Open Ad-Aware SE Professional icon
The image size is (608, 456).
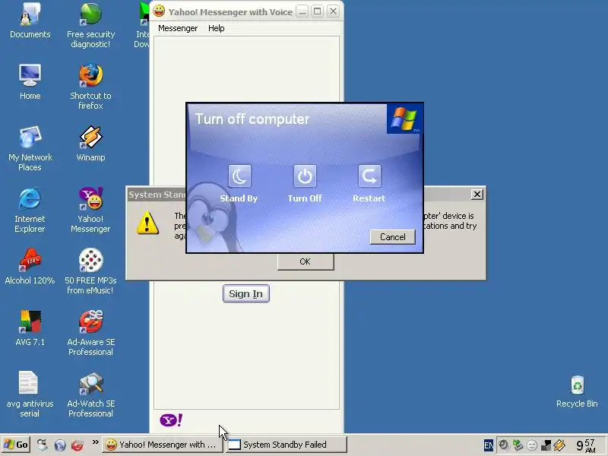90,333
